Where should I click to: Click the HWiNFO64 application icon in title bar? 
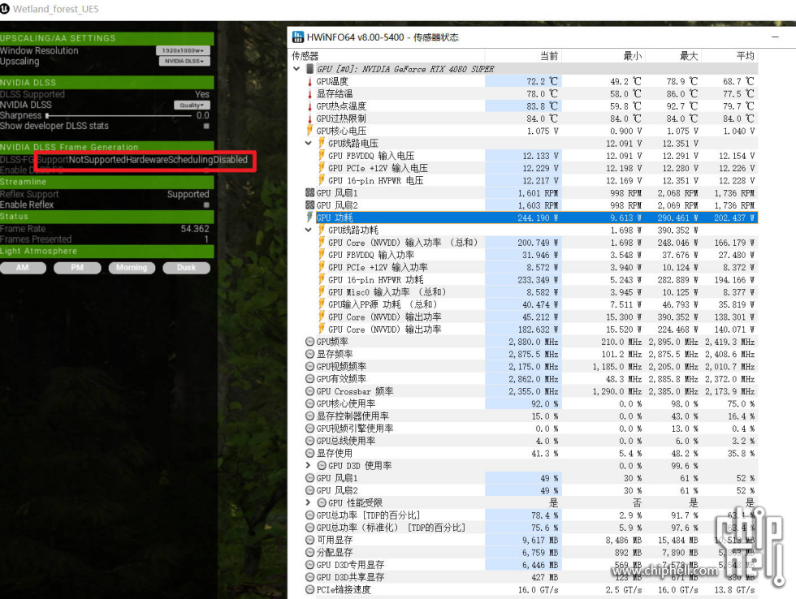pos(298,37)
